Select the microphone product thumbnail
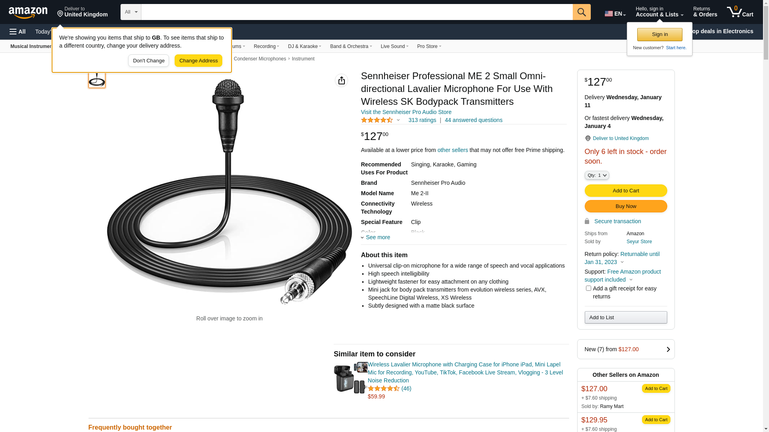The height and width of the screenshot is (432, 769). pyautogui.click(x=97, y=79)
